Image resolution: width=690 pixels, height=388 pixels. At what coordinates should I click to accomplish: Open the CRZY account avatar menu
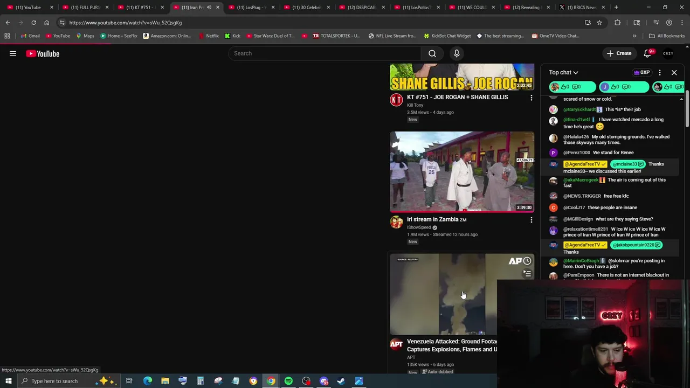pos(668,53)
